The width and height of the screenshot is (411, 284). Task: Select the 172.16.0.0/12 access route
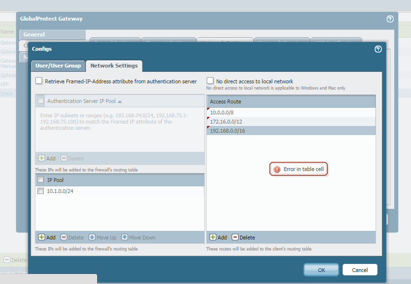[291, 122]
